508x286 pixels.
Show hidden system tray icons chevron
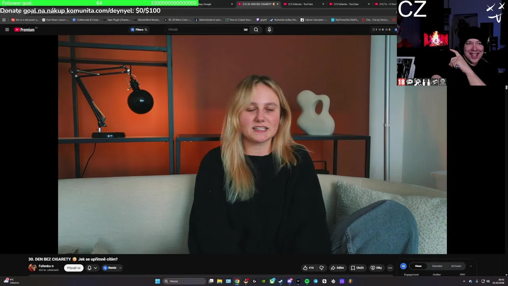pyautogui.click(x=464, y=281)
